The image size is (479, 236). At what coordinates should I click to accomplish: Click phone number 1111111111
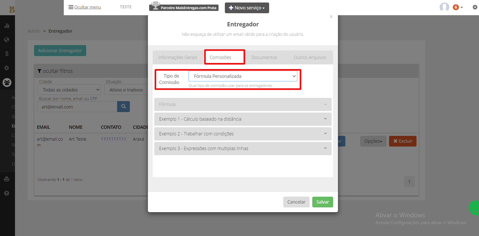113,139
